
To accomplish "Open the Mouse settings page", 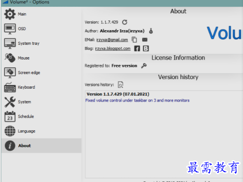I will tap(24, 58).
